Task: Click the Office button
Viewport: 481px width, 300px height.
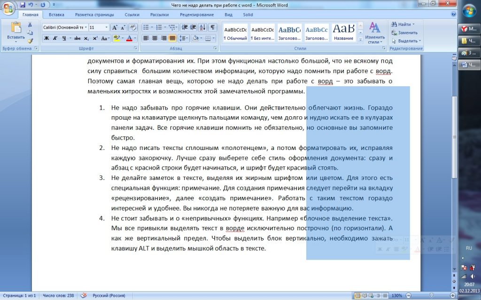Action: pos(8,8)
